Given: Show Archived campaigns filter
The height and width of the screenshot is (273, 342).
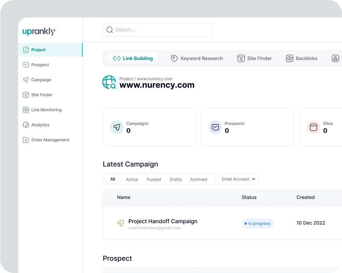Looking at the screenshot, I should click(199, 179).
